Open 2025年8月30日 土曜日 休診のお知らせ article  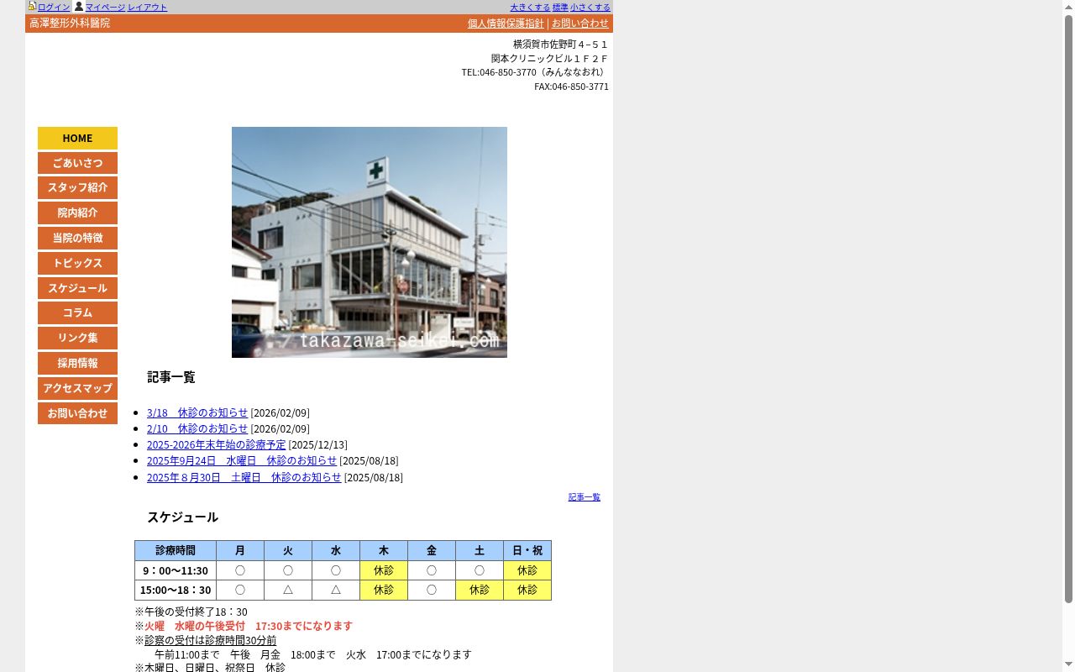click(x=244, y=477)
